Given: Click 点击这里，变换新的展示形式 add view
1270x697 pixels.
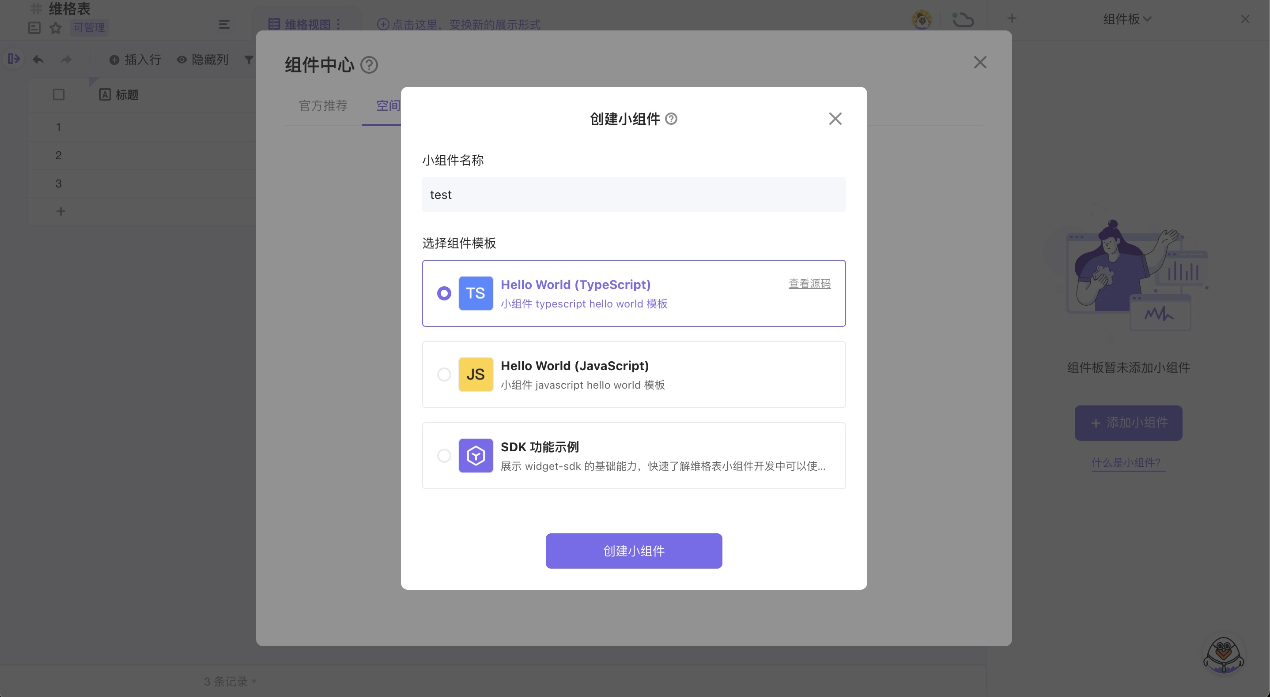Looking at the screenshot, I should click(458, 24).
